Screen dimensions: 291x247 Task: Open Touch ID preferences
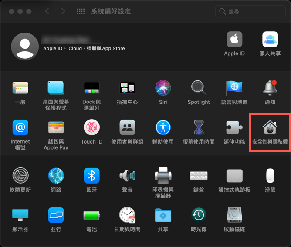click(91, 127)
